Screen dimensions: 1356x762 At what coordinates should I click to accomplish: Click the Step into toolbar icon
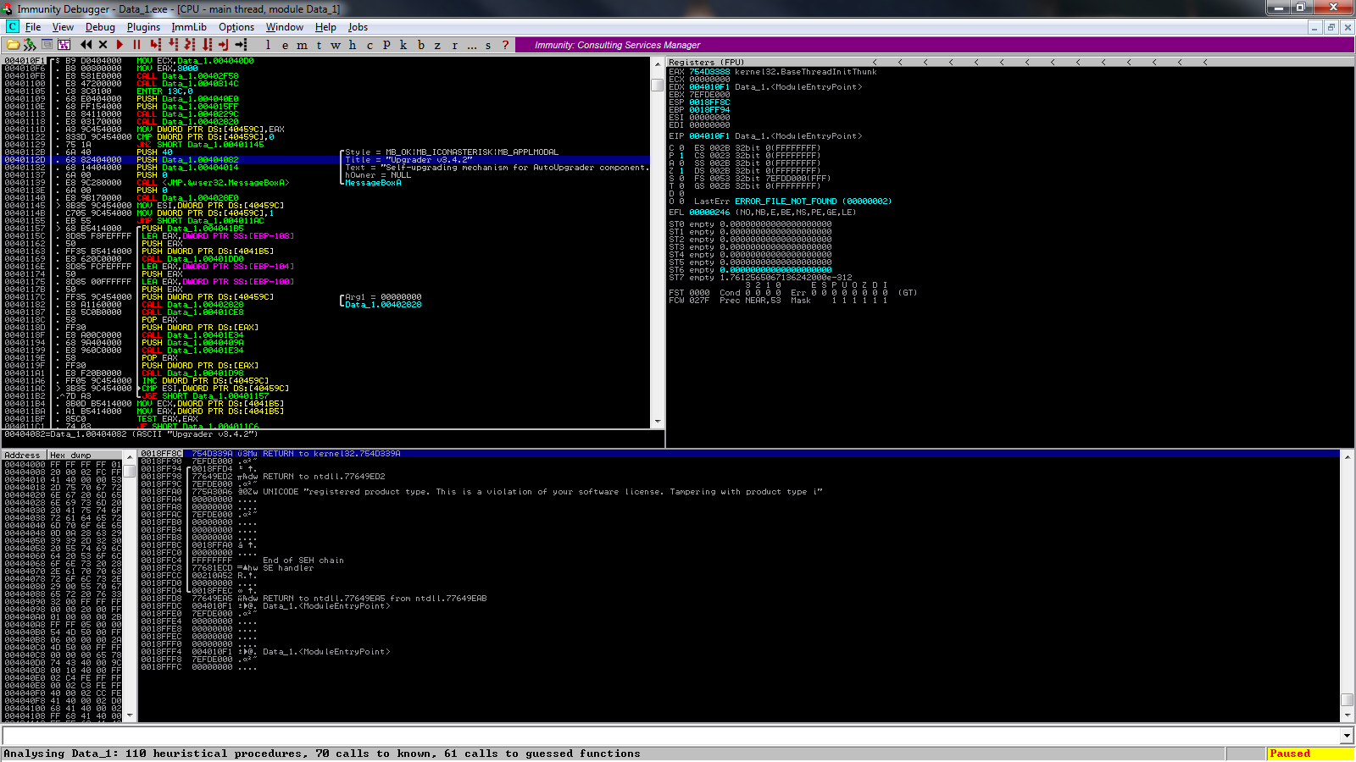pyautogui.click(x=155, y=45)
